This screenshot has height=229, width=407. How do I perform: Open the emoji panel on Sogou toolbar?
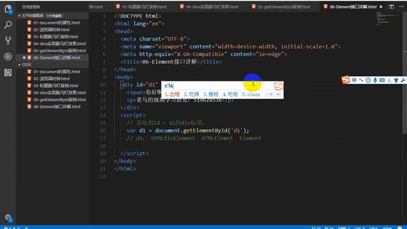click(x=368, y=80)
